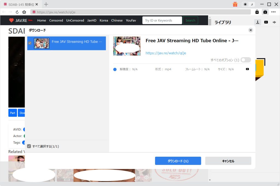This screenshot has width=280, height=186.
Task: Reload the page with the refresh icon
Action: (17, 12)
